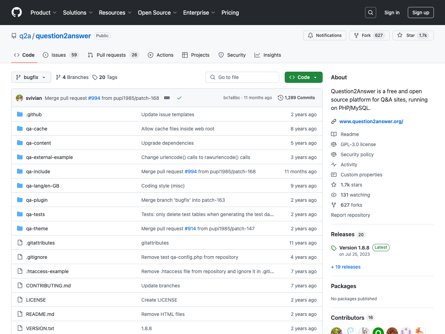Click commit hash bc1a8bc
The image size is (445, 334).
pos(232,98)
